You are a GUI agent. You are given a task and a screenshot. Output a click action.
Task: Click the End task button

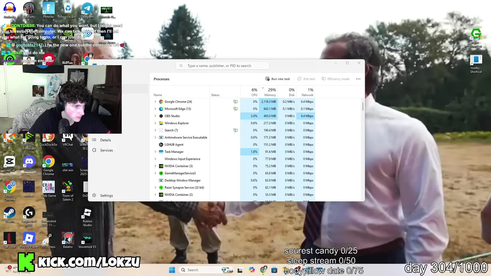coord(306,79)
